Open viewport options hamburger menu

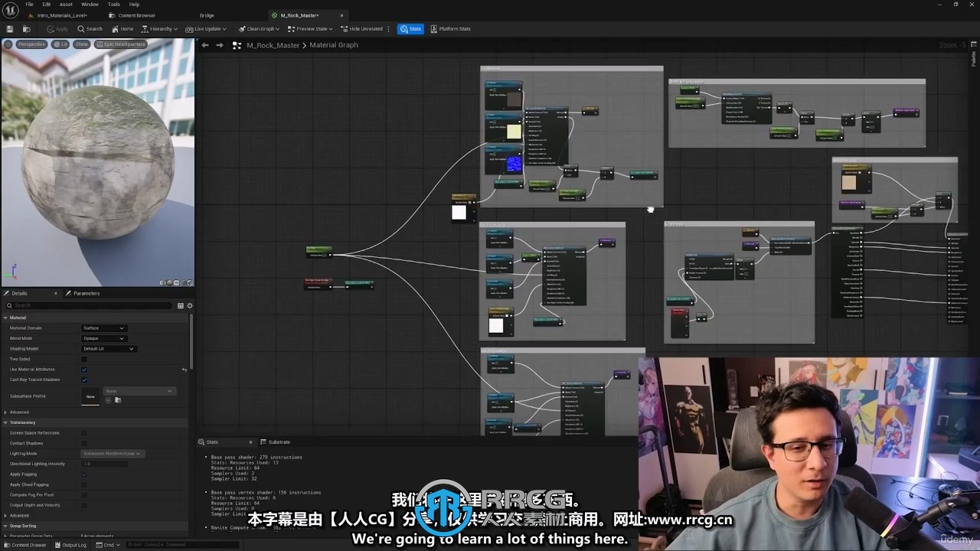[x=8, y=44]
